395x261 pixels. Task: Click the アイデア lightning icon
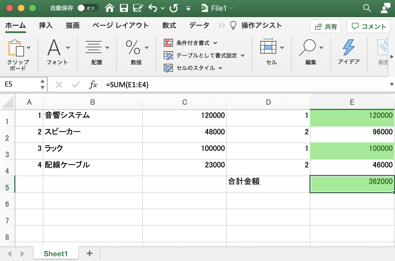coord(349,47)
